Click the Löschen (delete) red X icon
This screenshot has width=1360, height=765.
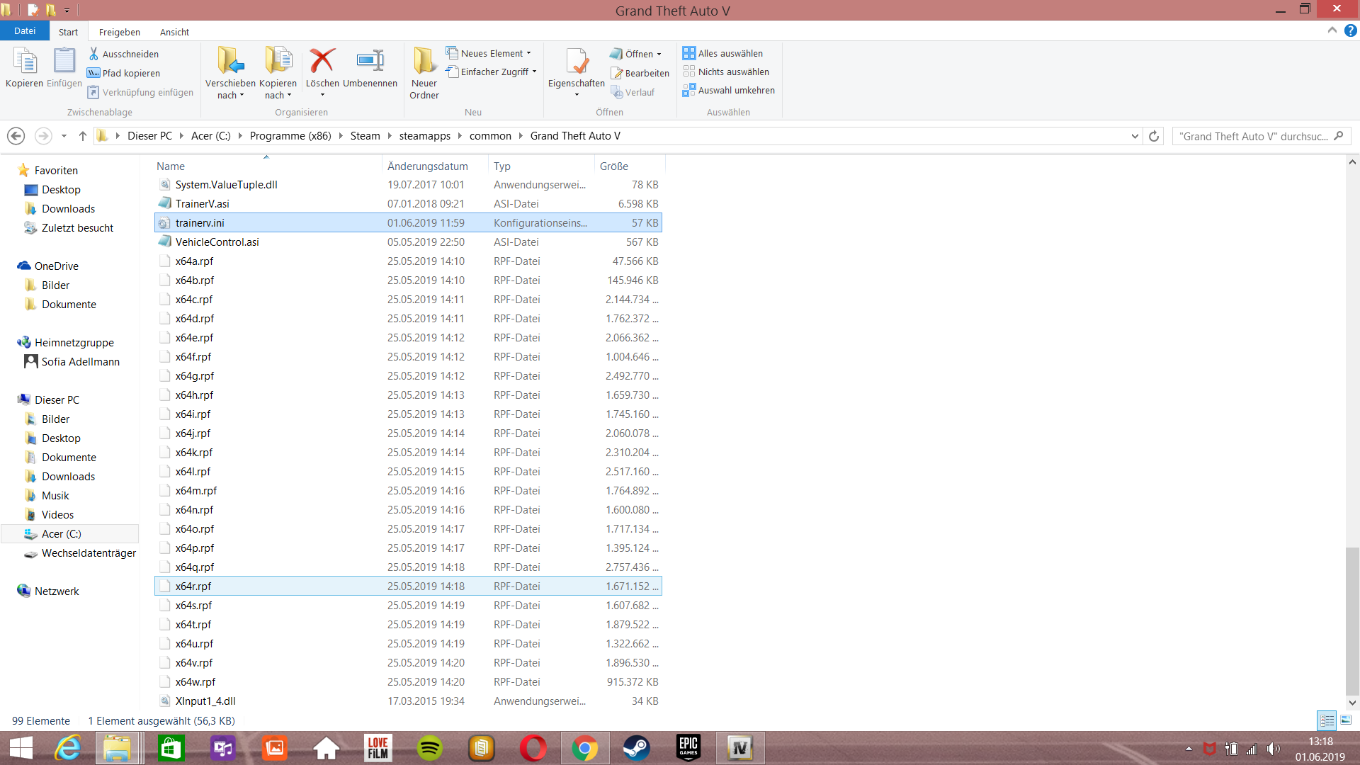tap(322, 62)
